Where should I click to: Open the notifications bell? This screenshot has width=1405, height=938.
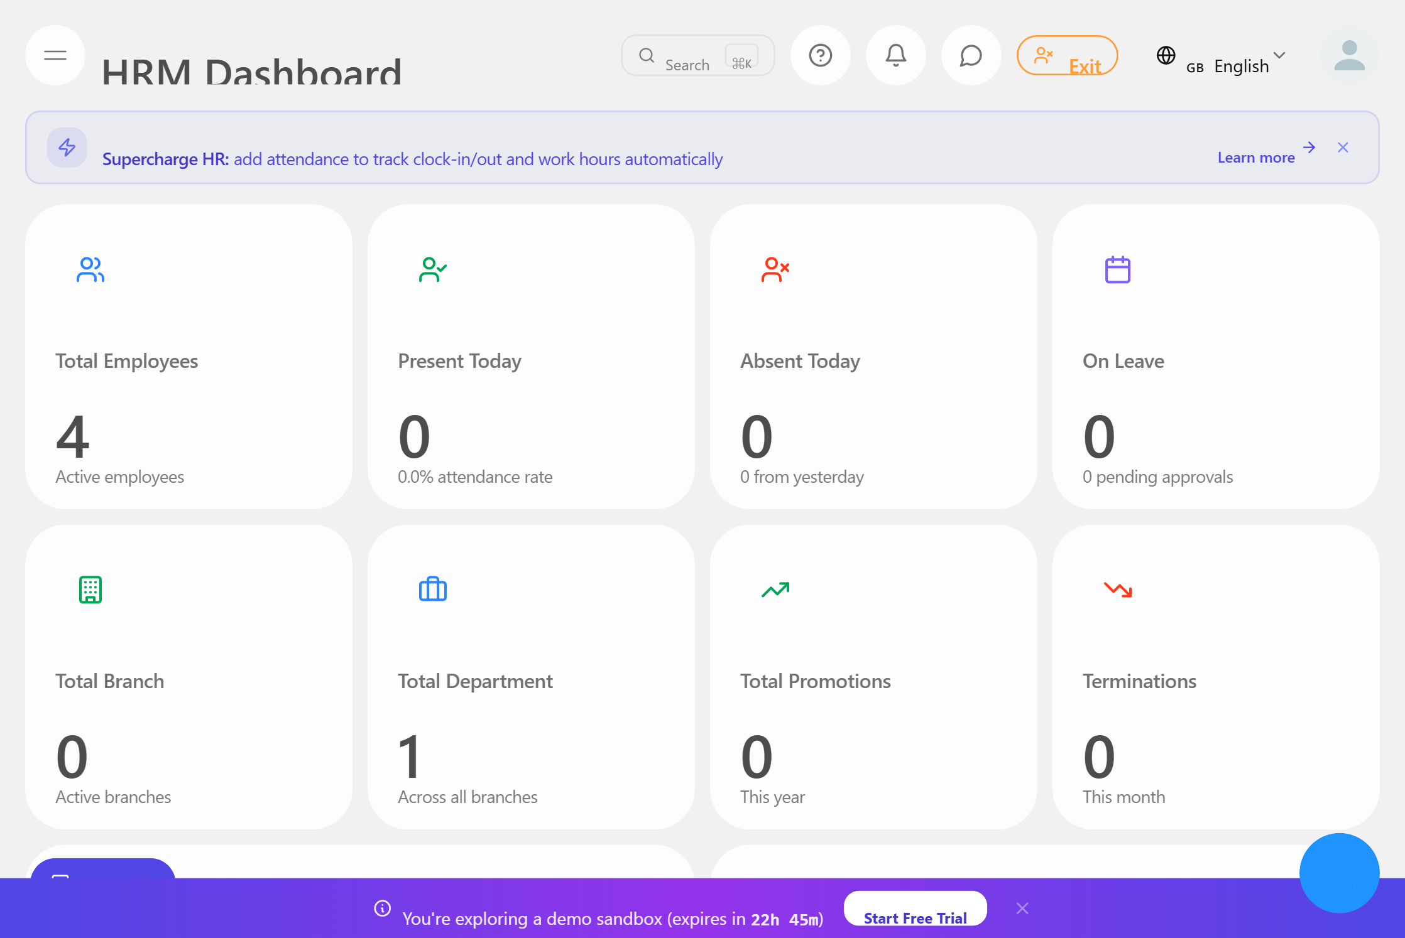tap(895, 55)
